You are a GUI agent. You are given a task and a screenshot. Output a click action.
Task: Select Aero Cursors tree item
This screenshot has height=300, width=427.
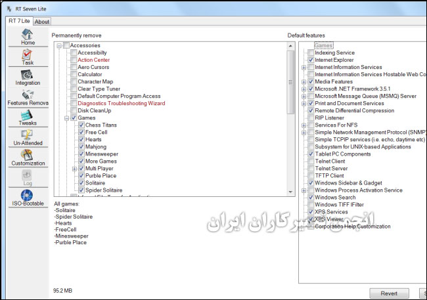click(x=93, y=67)
